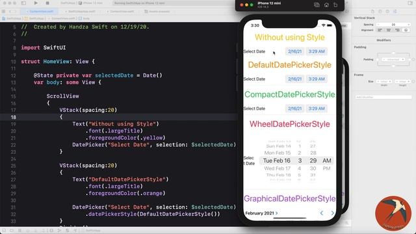The image size is (416, 234).
Task: Set alignment to center
Action: [x=389, y=30]
